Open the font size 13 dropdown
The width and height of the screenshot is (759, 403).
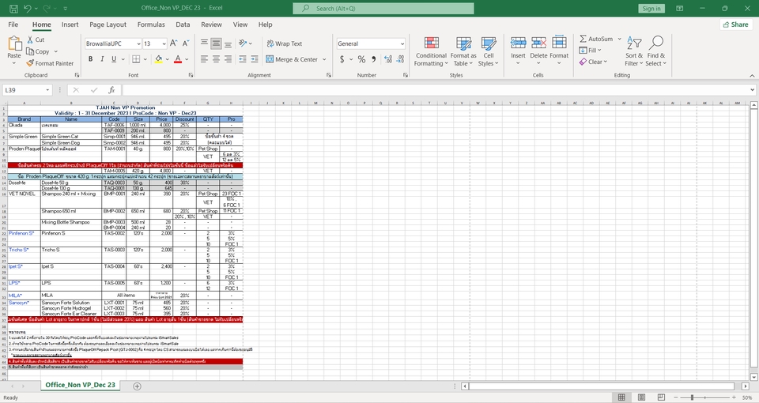click(164, 43)
